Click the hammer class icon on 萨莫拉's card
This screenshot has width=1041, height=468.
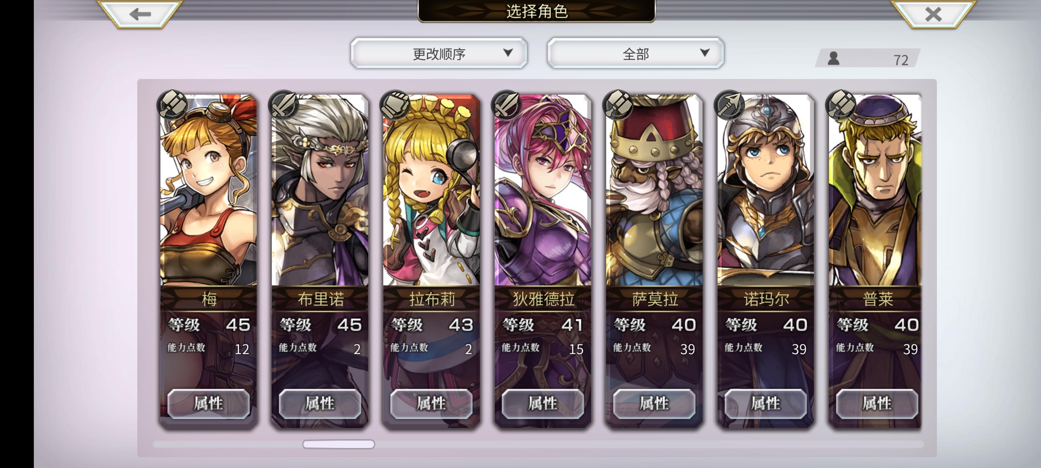[x=618, y=104]
